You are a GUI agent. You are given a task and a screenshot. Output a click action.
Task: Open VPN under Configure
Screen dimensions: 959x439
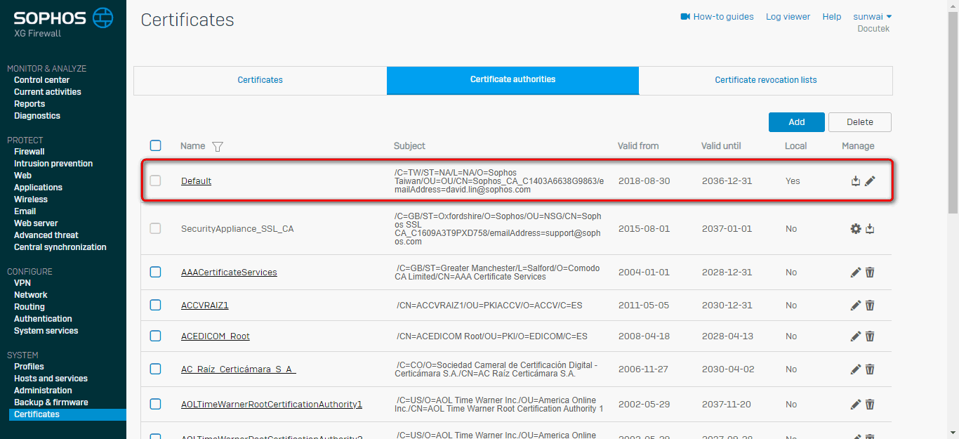tap(22, 283)
